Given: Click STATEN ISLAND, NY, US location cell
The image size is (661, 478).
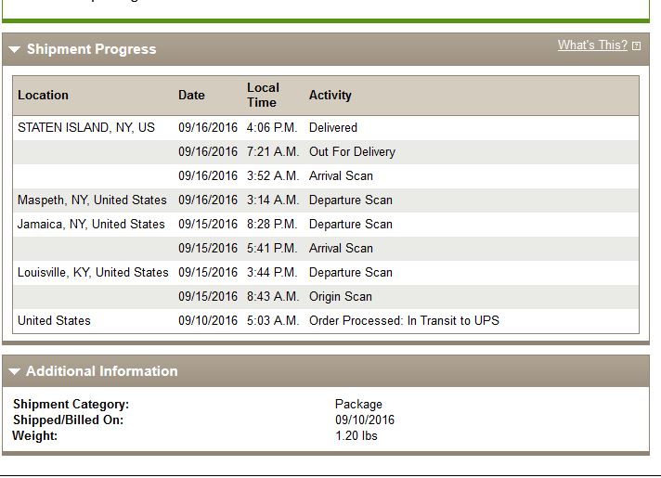Looking at the screenshot, I should (x=86, y=128).
